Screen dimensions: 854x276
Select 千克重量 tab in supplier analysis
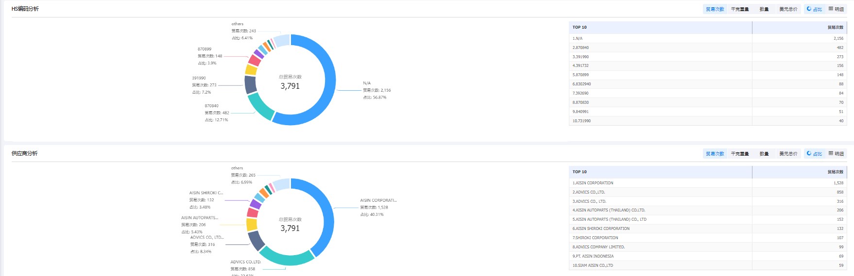(740, 154)
